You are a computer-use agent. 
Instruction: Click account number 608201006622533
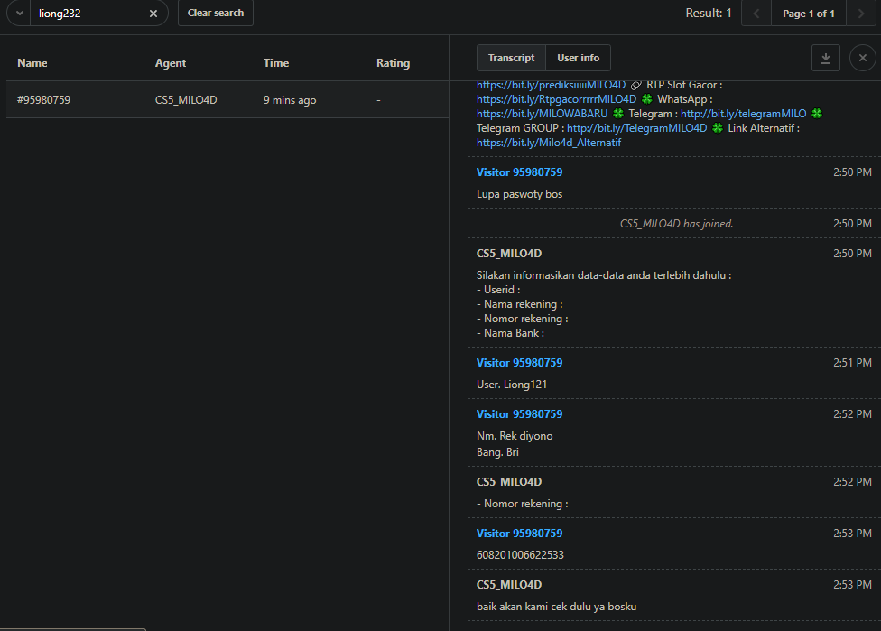tap(520, 555)
